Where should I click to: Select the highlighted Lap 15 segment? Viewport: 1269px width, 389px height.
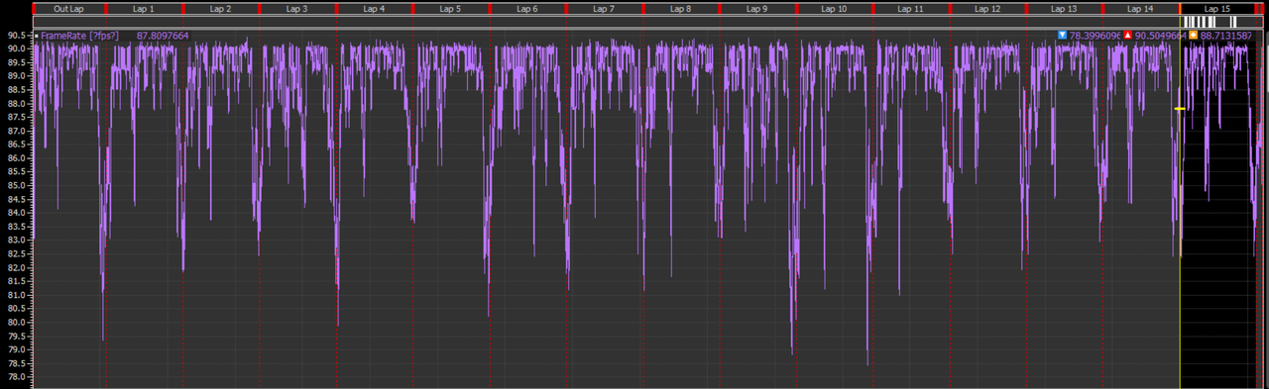[x=1217, y=8]
